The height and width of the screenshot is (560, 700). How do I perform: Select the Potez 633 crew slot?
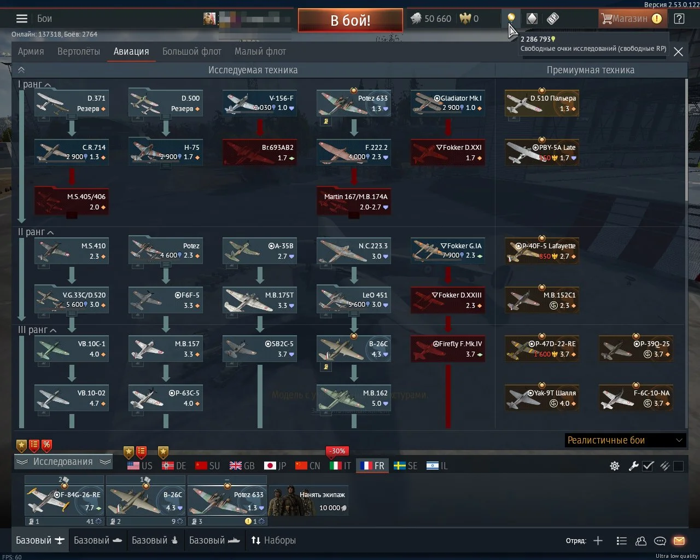tap(227, 500)
